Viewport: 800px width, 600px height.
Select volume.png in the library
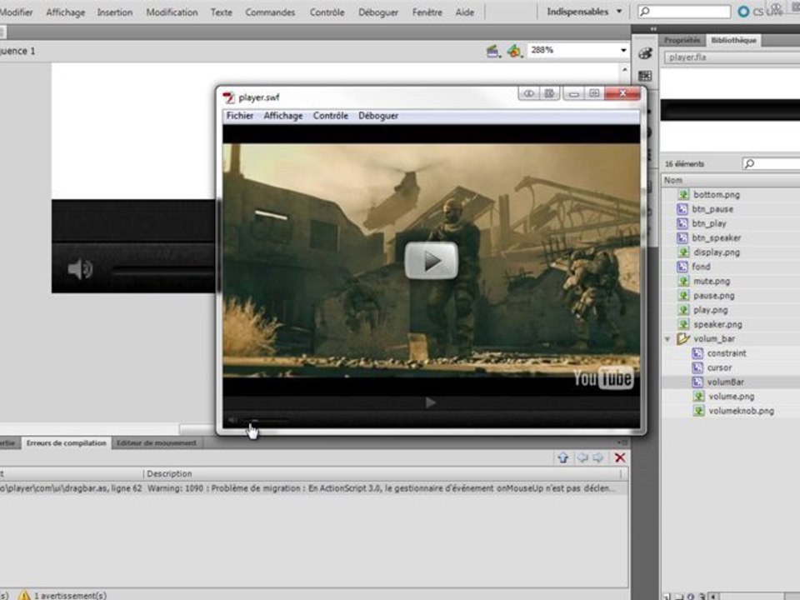[x=731, y=397]
